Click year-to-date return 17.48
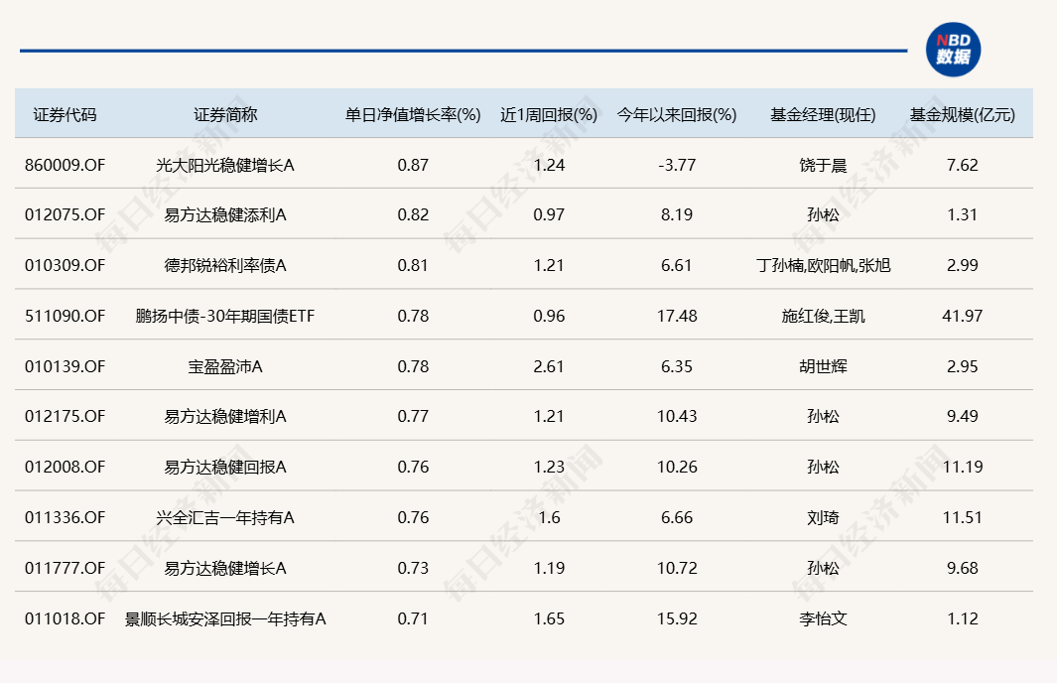 677,317
